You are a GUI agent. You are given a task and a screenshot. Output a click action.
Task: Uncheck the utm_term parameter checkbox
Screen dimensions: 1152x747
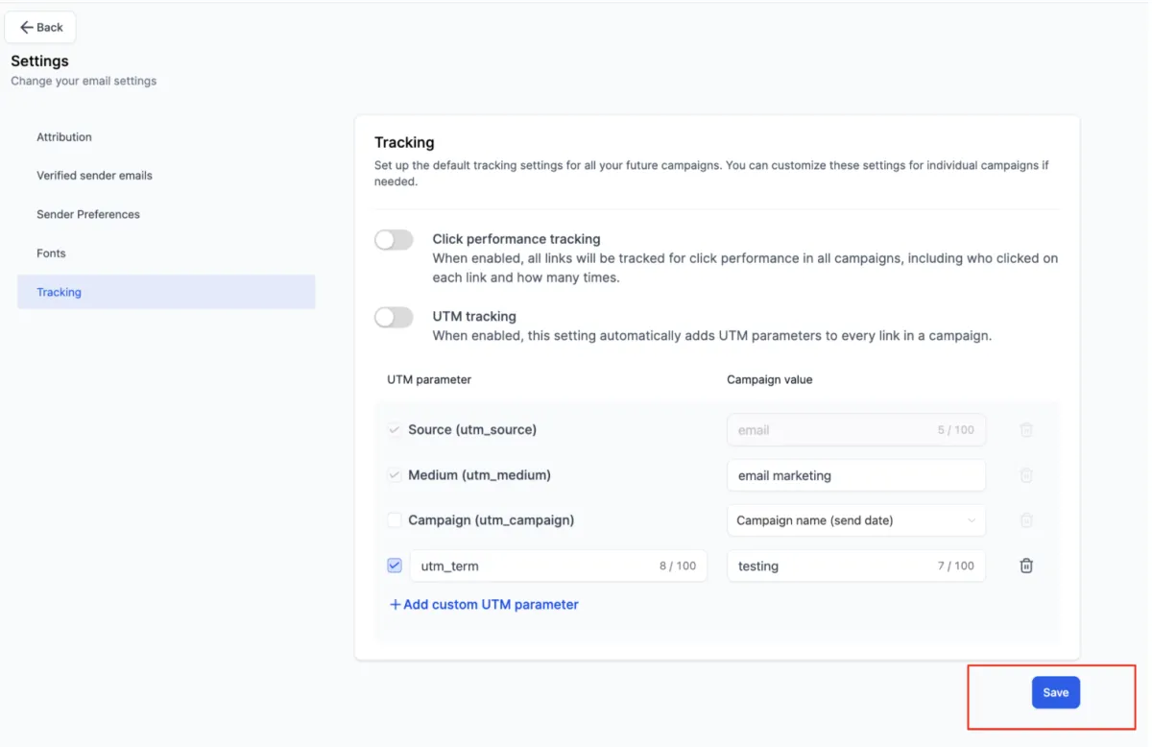click(395, 566)
